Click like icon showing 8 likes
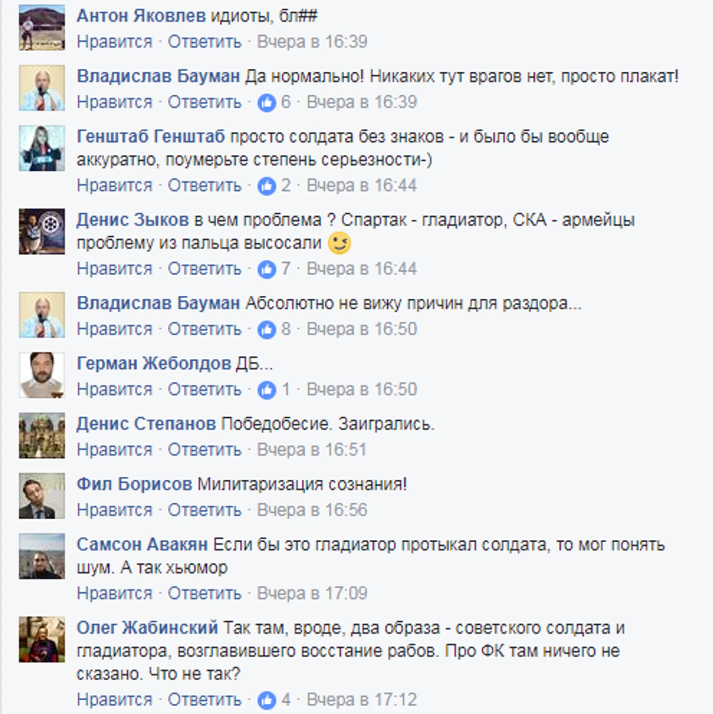Screen dimensions: 713x714 (x=267, y=329)
